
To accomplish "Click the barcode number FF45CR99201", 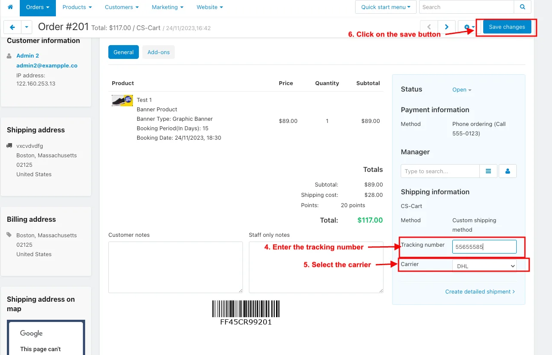I will pyautogui.click(x=246, y=321).
